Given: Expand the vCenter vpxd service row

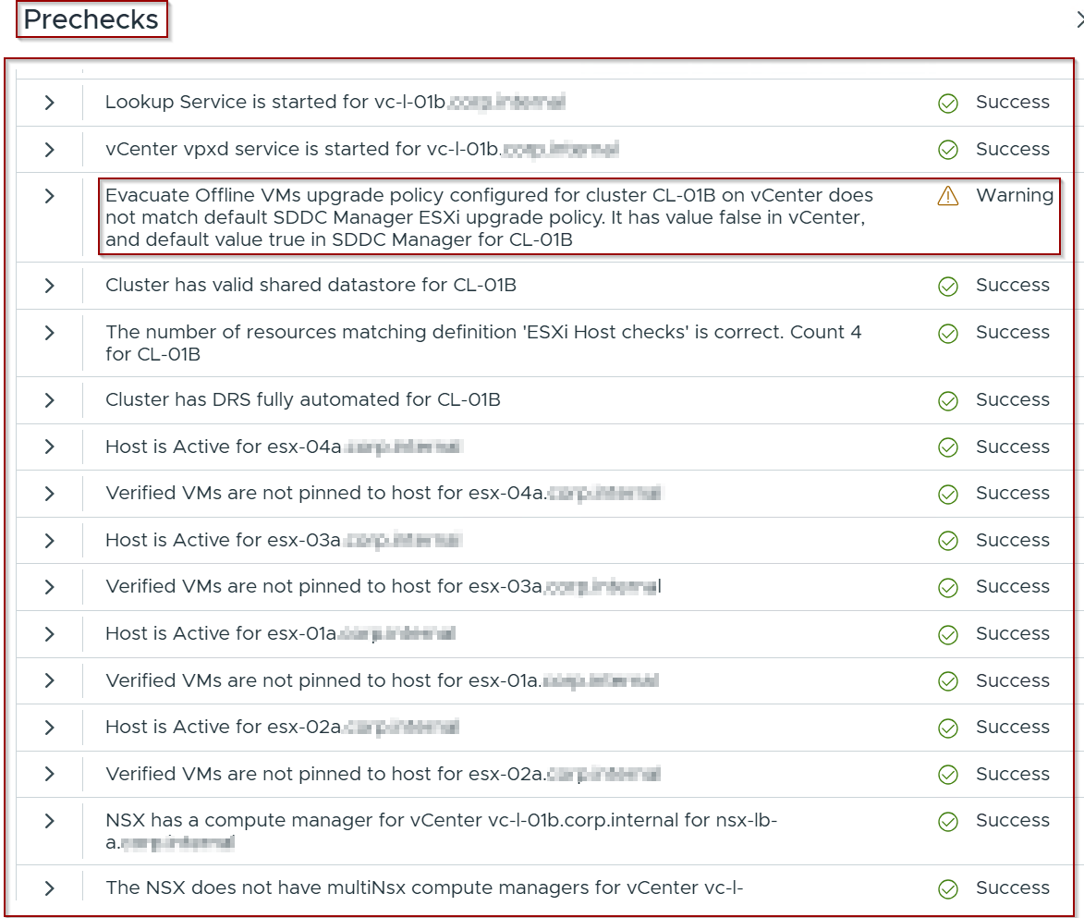Looking at the screenshot, I should (x=50, y=150).
